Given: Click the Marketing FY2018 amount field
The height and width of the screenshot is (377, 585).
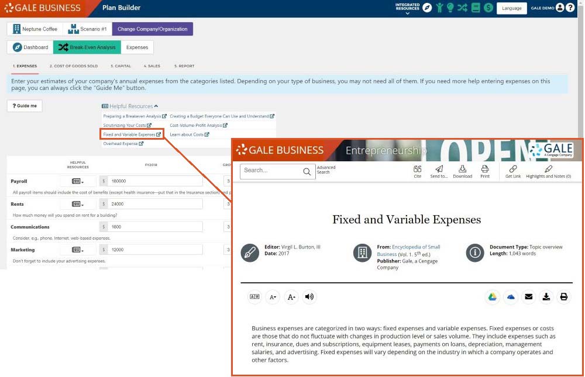Looking at the screenshot, I should pos(156,250).
